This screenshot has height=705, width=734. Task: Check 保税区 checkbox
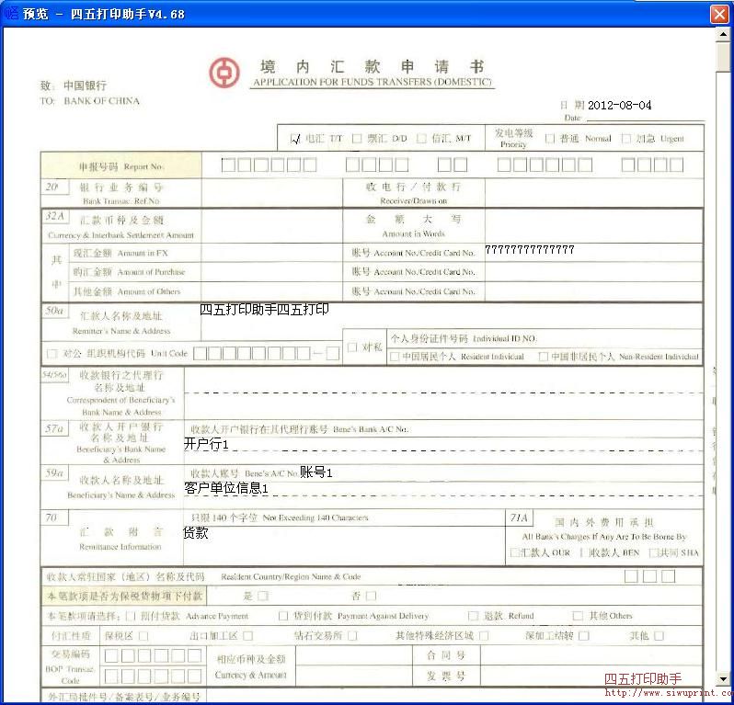(x=143, y=636)
